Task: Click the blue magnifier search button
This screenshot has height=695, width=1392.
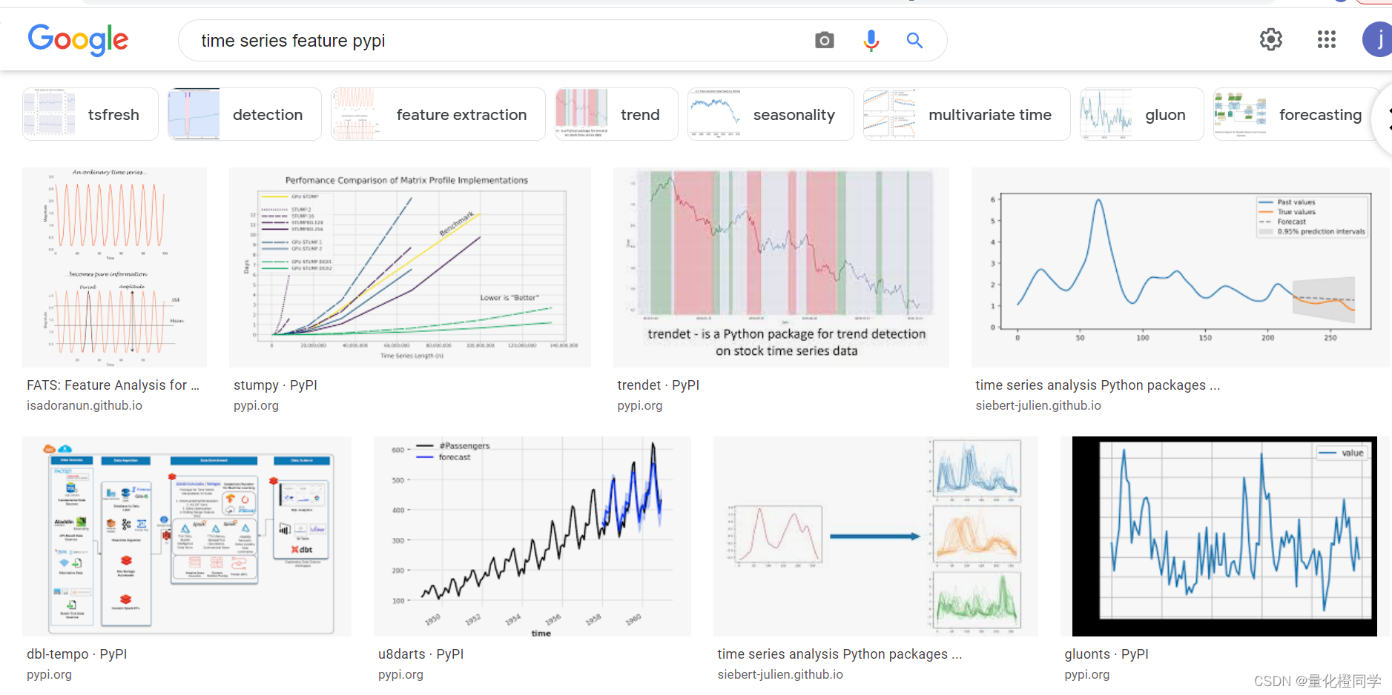Action: coord(914,40)
